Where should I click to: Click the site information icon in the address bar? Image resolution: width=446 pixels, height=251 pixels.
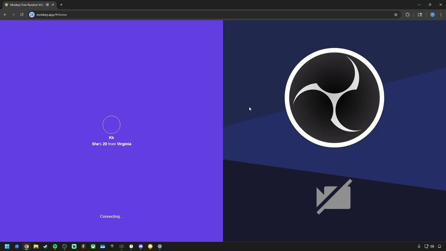[x=32, y=15]
